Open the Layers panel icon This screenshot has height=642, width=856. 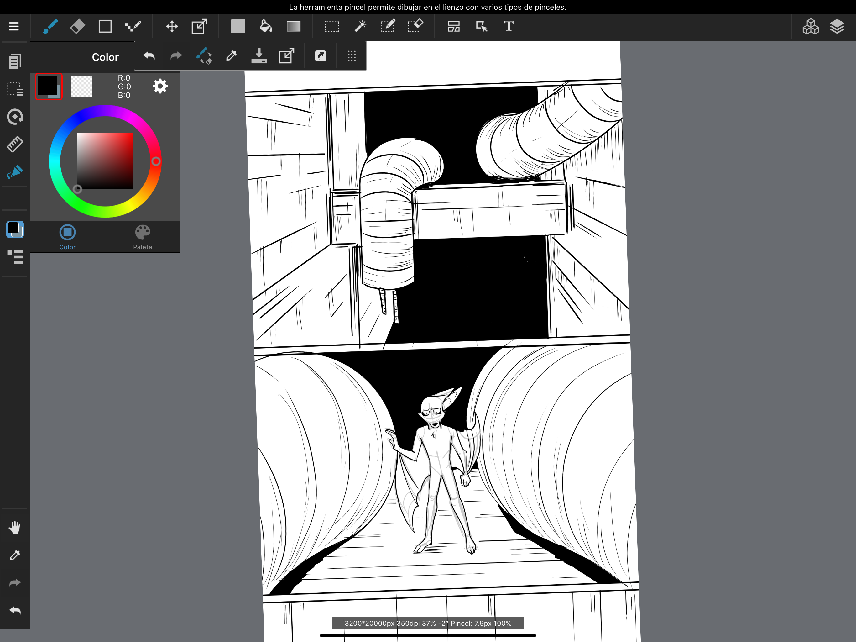(837, 26)
